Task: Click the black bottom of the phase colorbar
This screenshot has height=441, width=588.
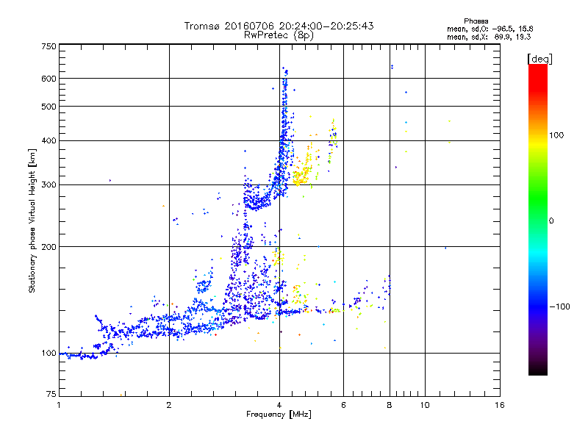Action: pyautogui.click(x=538, y=370)
